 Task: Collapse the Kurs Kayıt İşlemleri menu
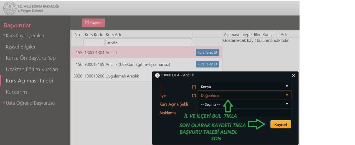point(24,36)
